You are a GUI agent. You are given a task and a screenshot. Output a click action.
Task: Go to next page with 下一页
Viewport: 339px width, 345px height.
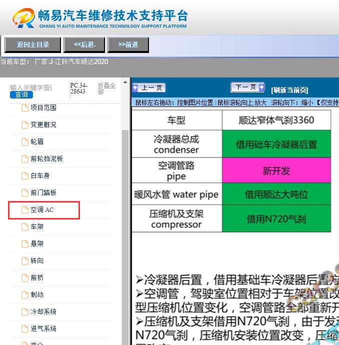click(247, 87)
